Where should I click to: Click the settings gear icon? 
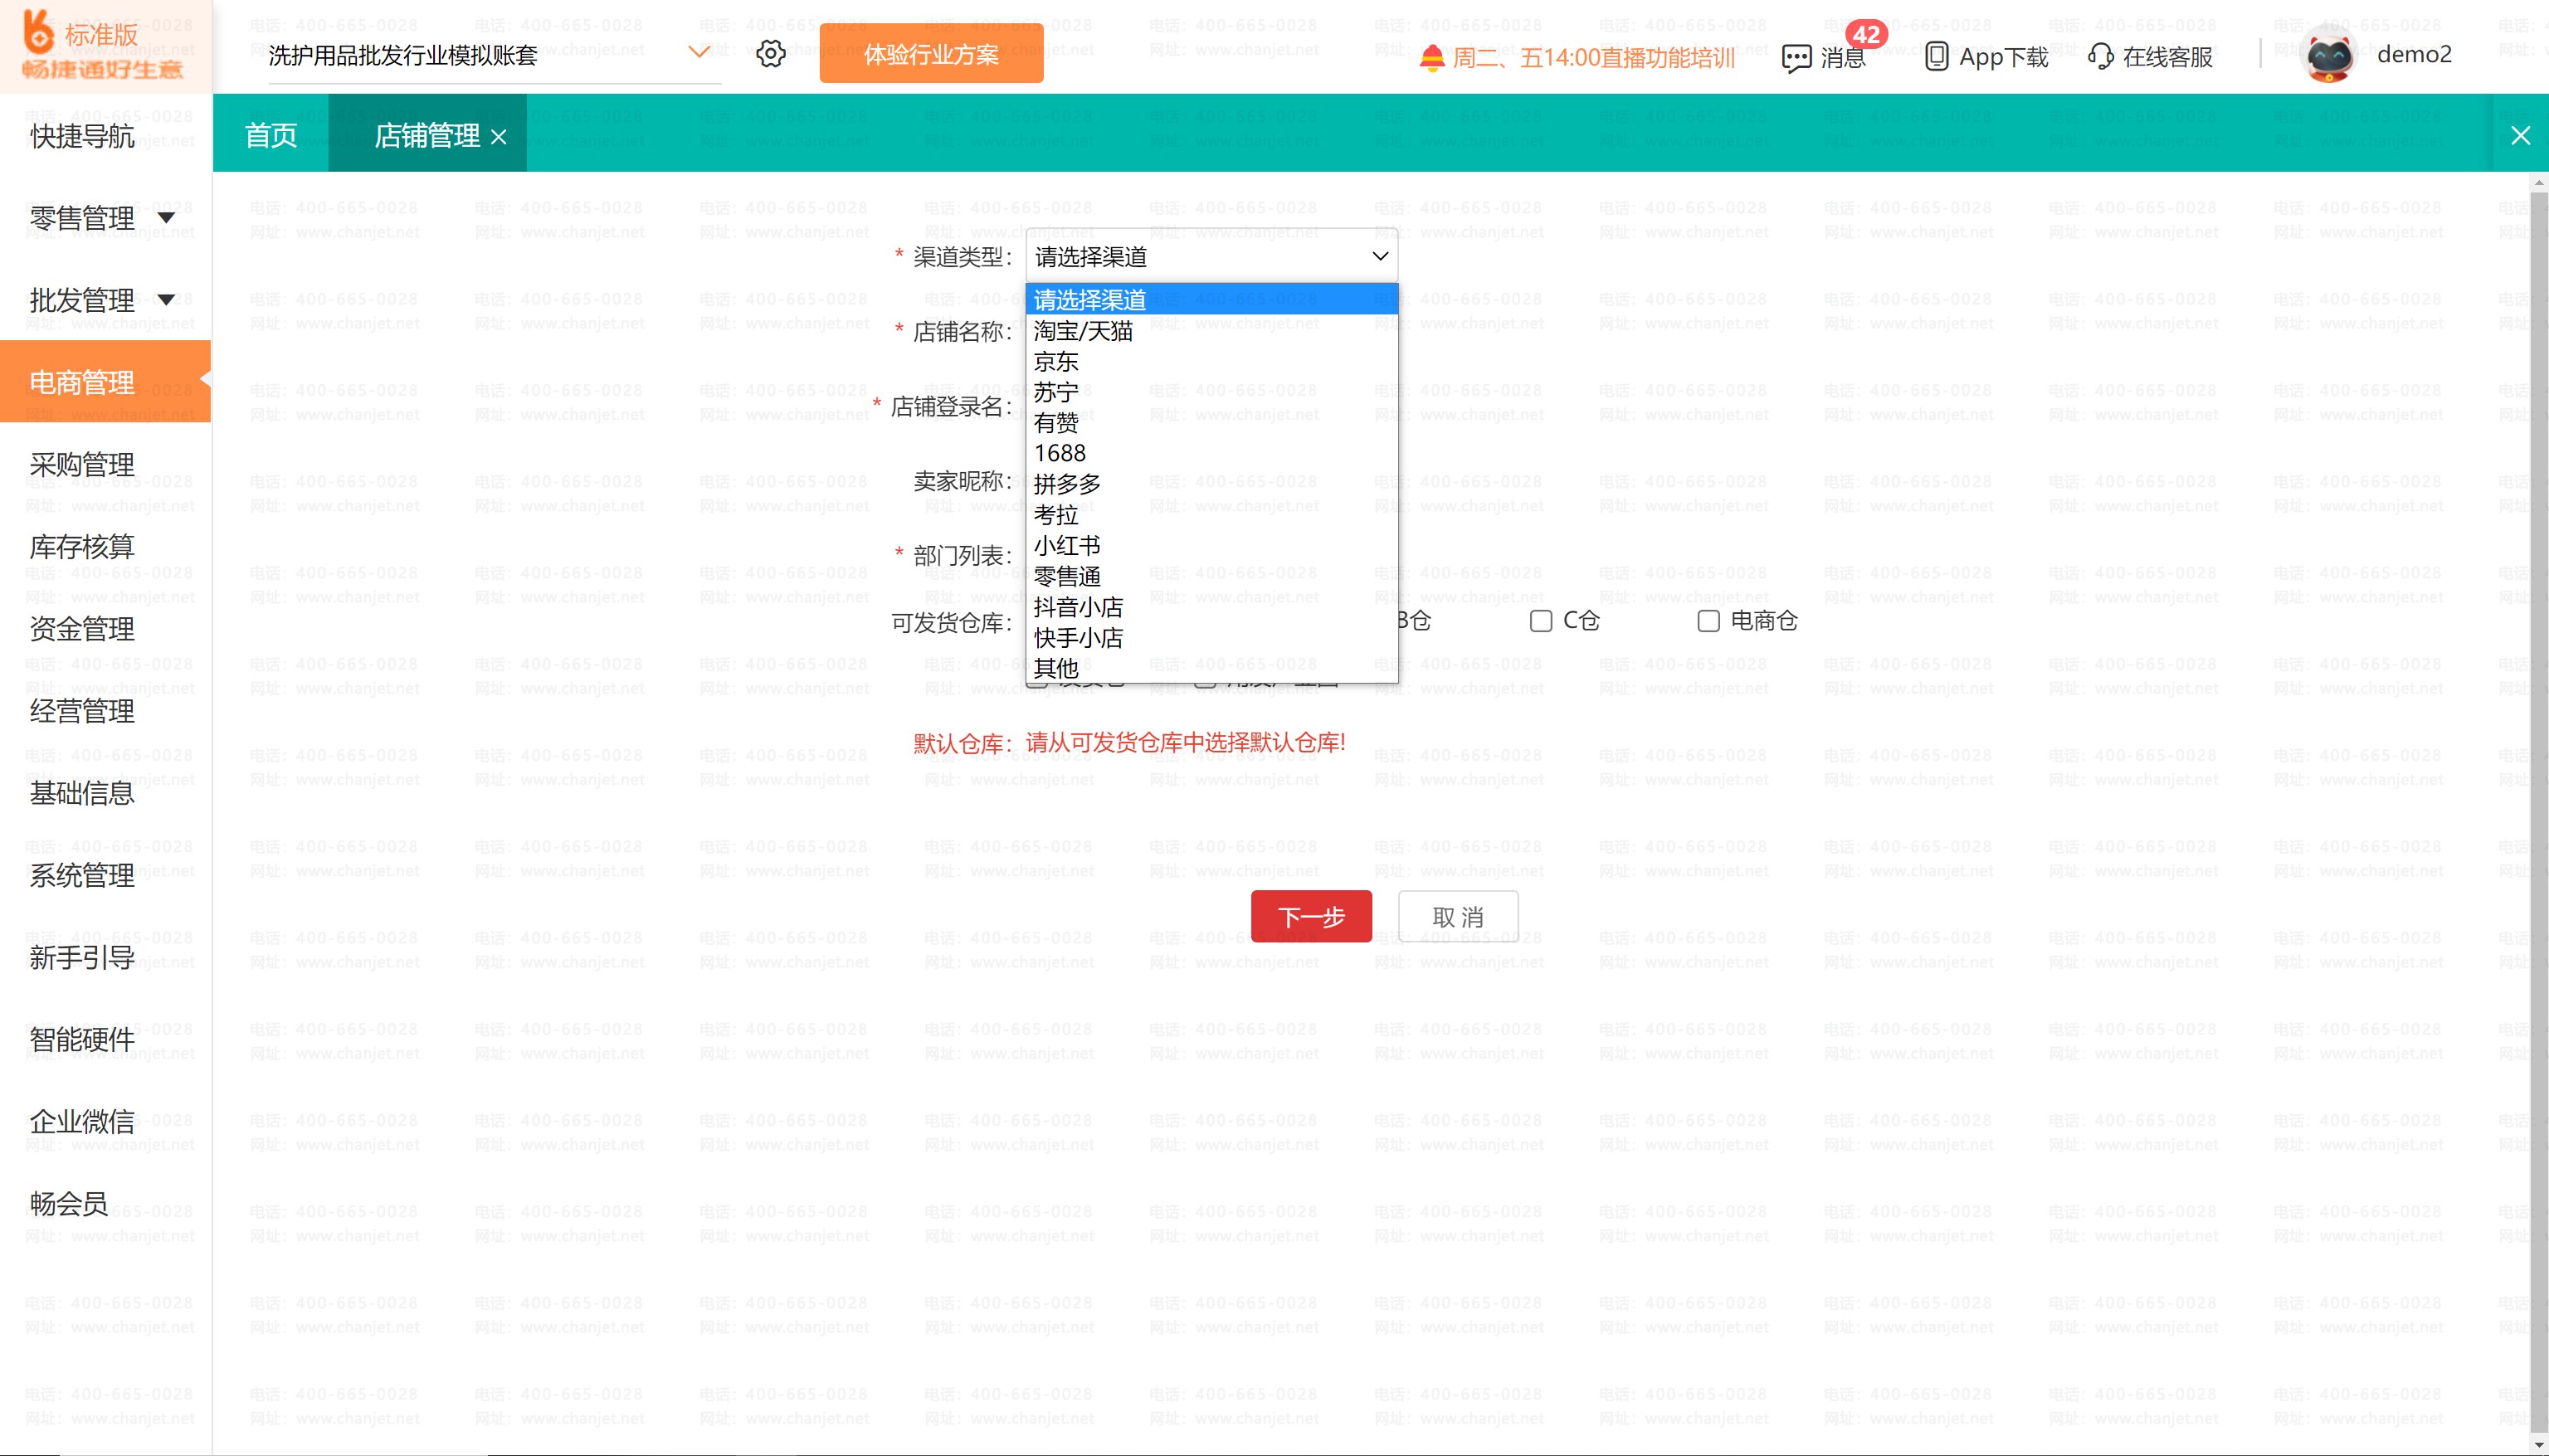pos(770,54)
